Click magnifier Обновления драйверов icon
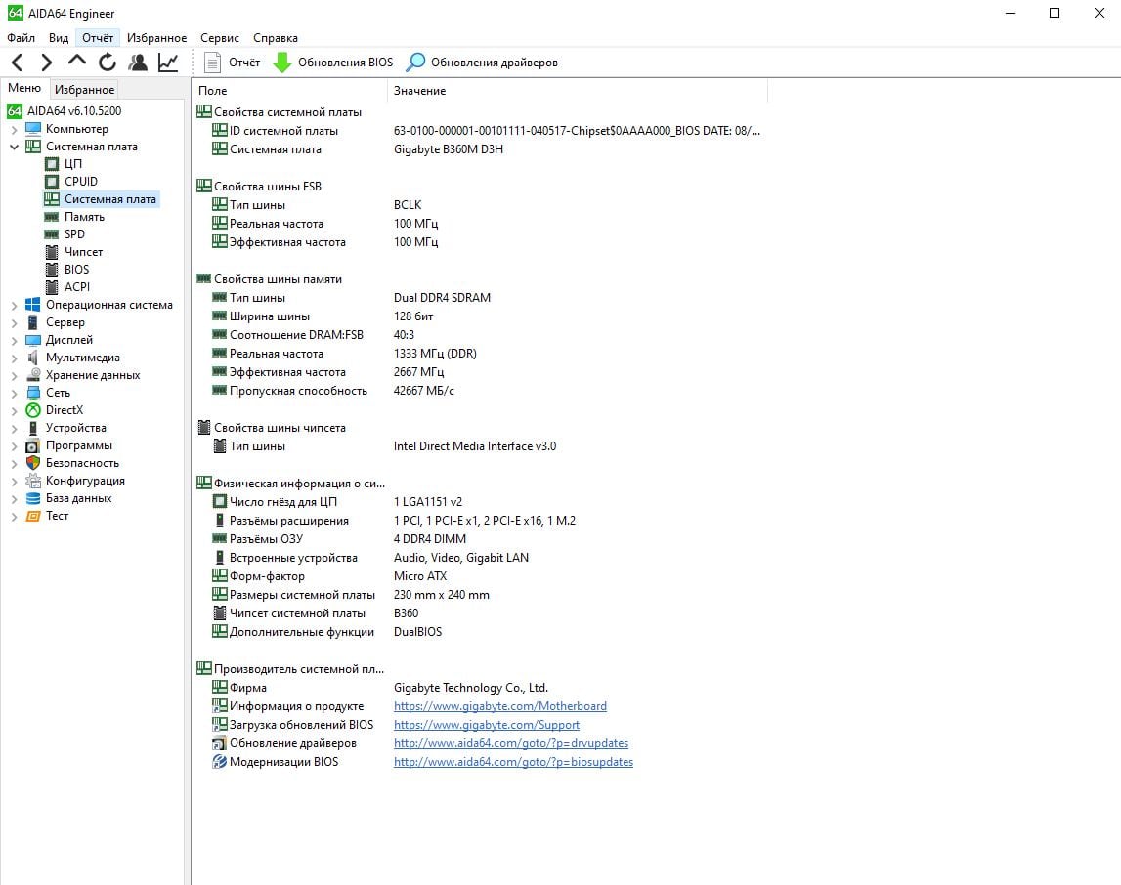The width and height of the screenshot is (1121, 885). coord(415,63)
